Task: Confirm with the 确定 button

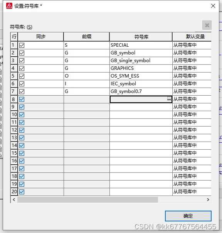Action: click(x=188, y=216)
